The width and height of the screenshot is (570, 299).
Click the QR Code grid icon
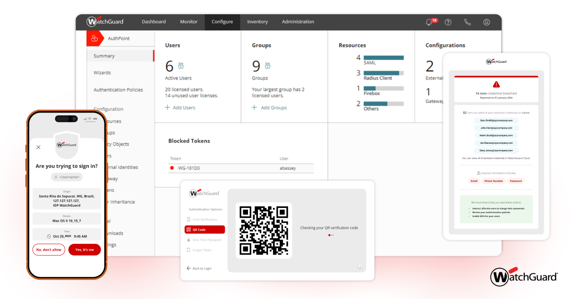[x=189, y=230]
